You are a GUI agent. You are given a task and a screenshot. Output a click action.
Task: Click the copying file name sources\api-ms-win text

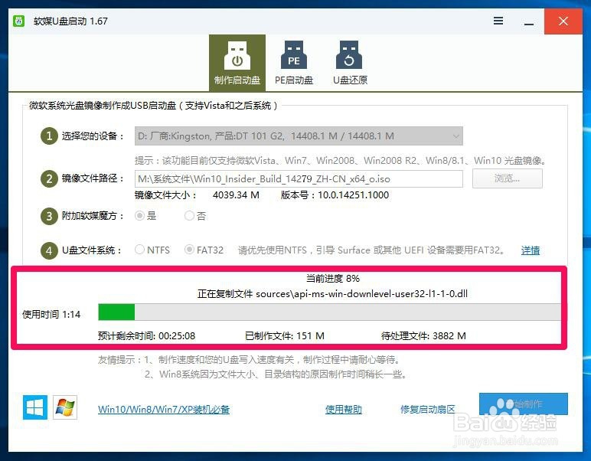coord(361,294)
